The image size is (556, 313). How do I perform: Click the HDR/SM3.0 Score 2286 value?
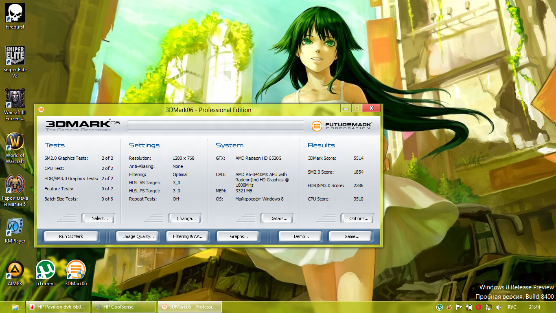[x=359, y=185]
